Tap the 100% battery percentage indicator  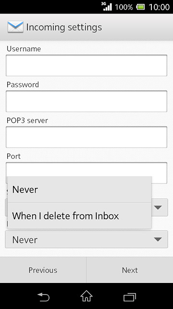124,7
